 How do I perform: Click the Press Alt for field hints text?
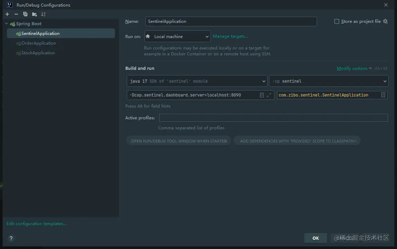pyautogui.click(x=148, y=106)
